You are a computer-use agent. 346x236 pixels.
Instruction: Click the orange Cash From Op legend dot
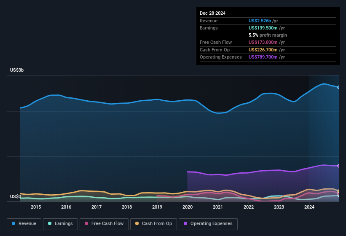[137, 223]
